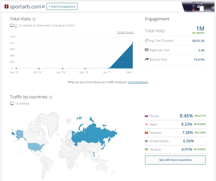
Task: Click Vietnam's 7.38% traffic share
Action: click(x=188, y=133)
